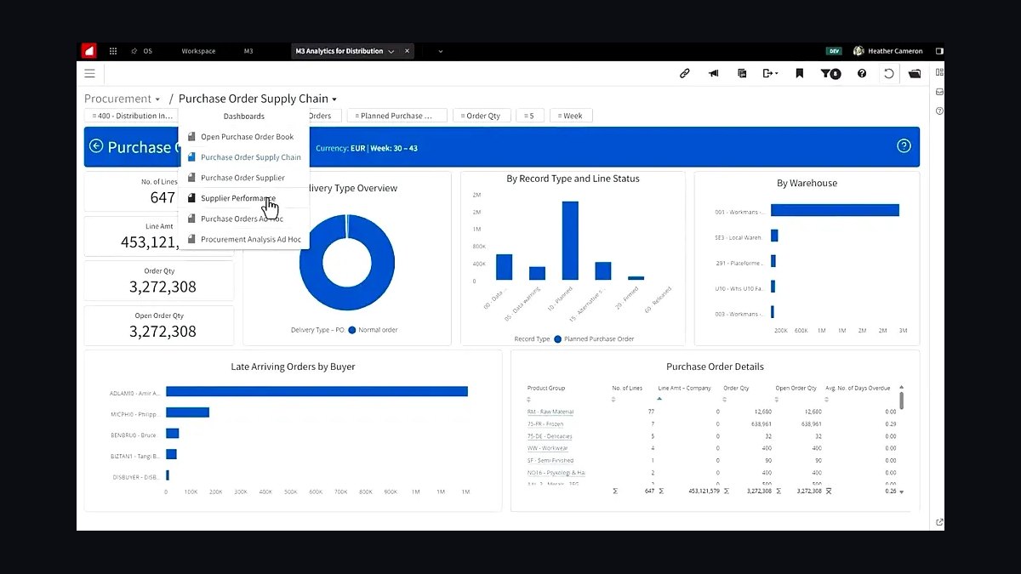
Task: Click the folder icon in toolbar
Action: pos(915,74)
